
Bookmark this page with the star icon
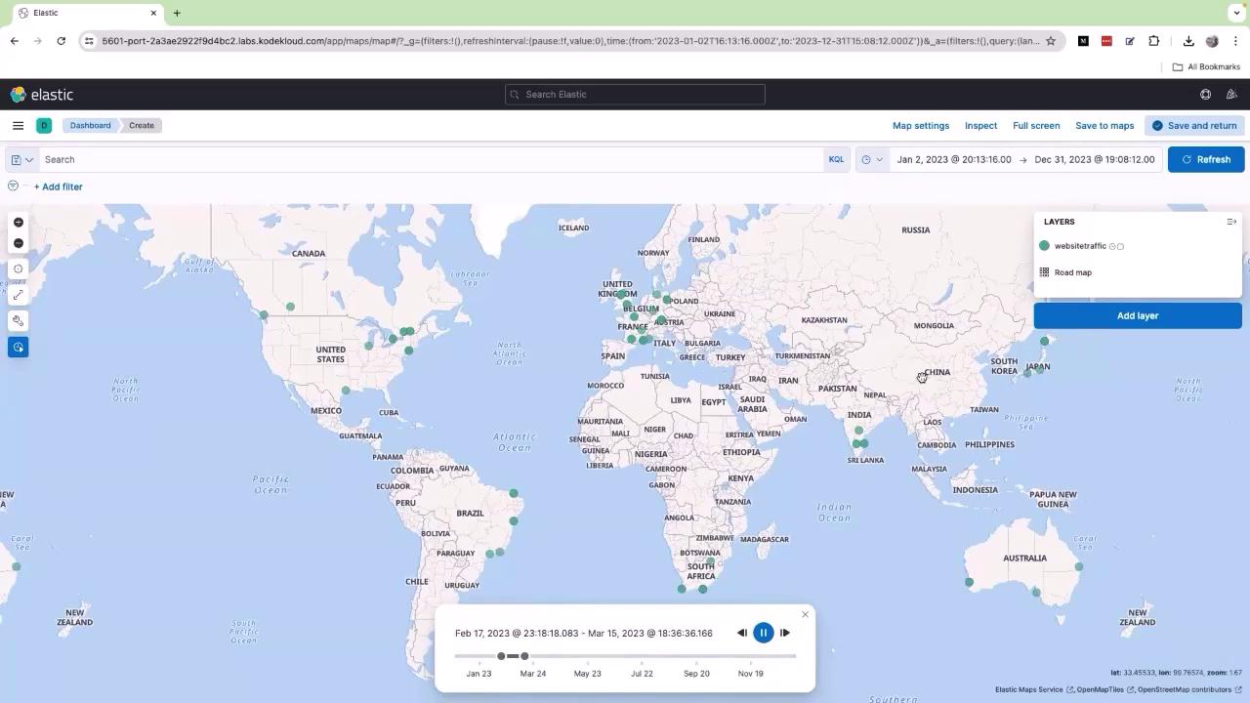[1051, 41]
